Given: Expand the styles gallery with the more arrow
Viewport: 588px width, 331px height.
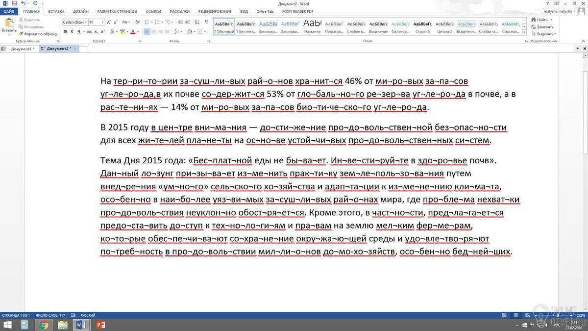Looking at the screenshot, I should click(x=524, y=33).
